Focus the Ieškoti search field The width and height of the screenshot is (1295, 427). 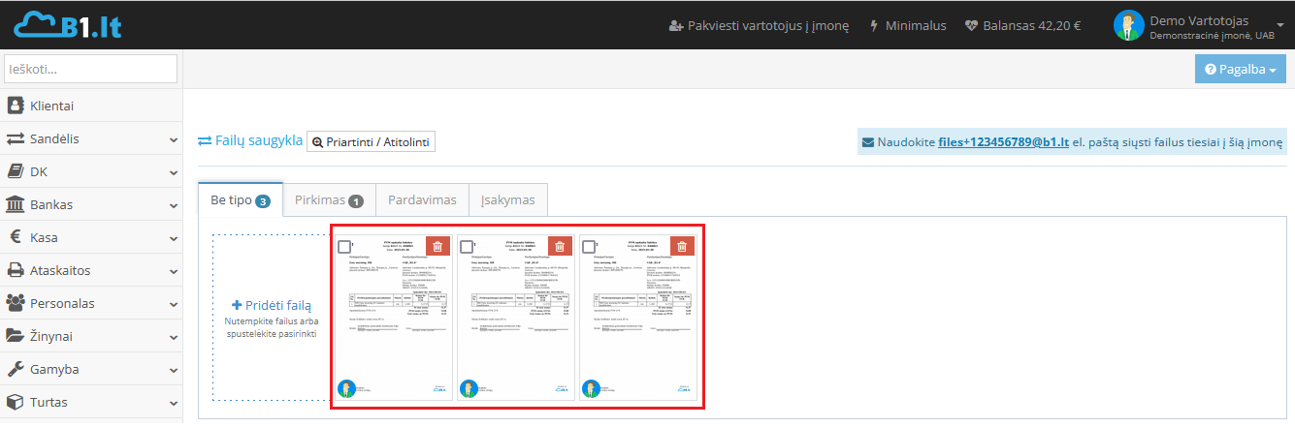(91, 70)
